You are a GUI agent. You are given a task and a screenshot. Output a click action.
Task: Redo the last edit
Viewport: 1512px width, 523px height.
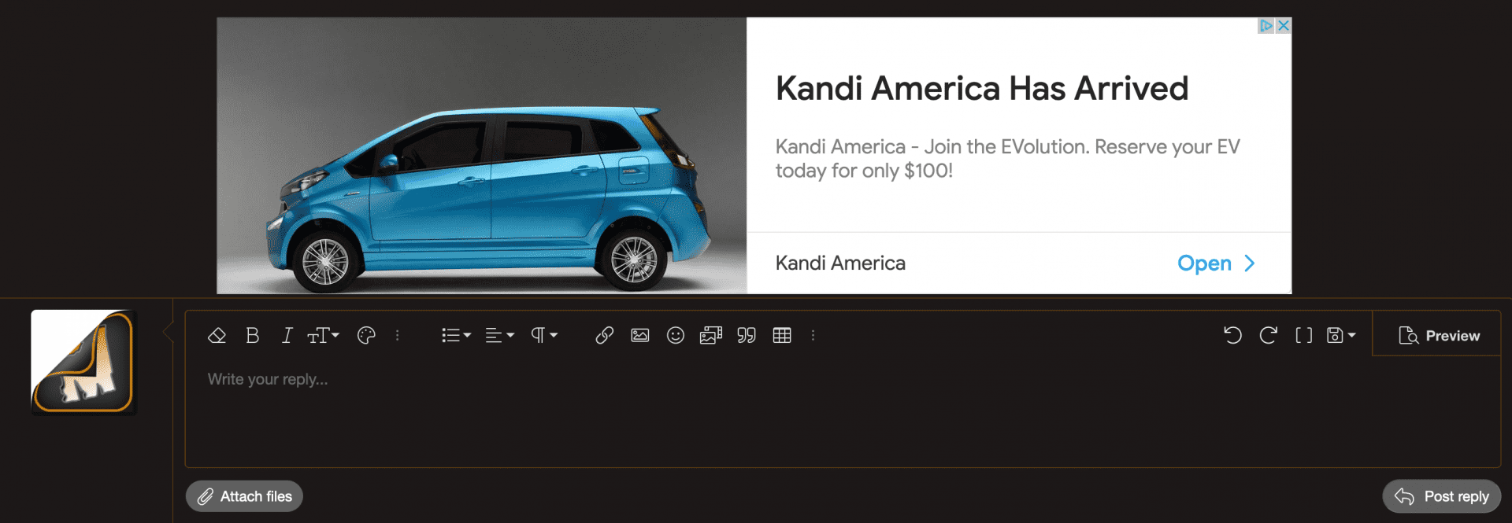1268,336
